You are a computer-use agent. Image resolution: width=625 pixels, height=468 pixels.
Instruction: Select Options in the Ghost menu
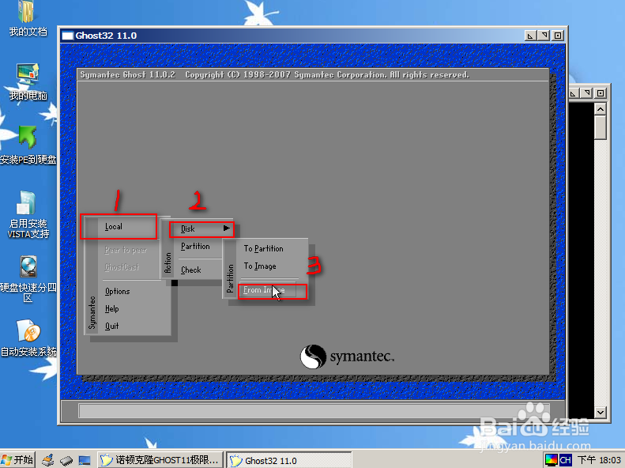click(x=117, y=292)
